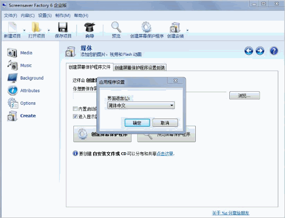This screenshot has width=285, height=218.
Task: Open the 文件(F) menu
Action: (x=11, y=16)
